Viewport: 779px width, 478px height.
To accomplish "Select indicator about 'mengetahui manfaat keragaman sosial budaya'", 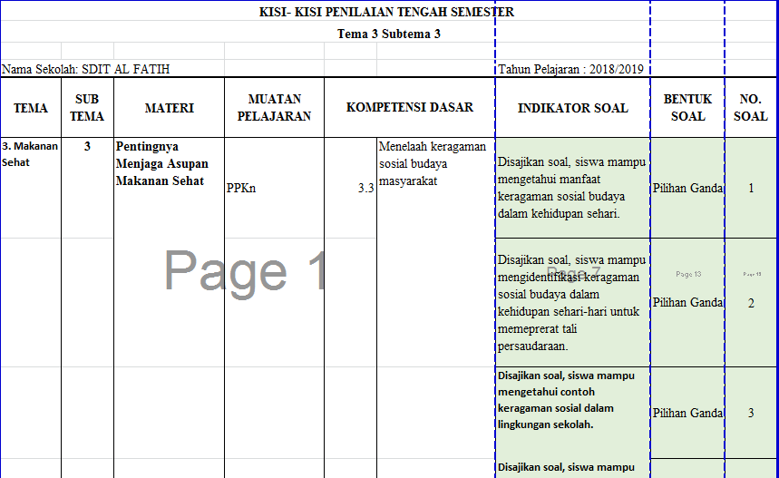I will (573, 188).
